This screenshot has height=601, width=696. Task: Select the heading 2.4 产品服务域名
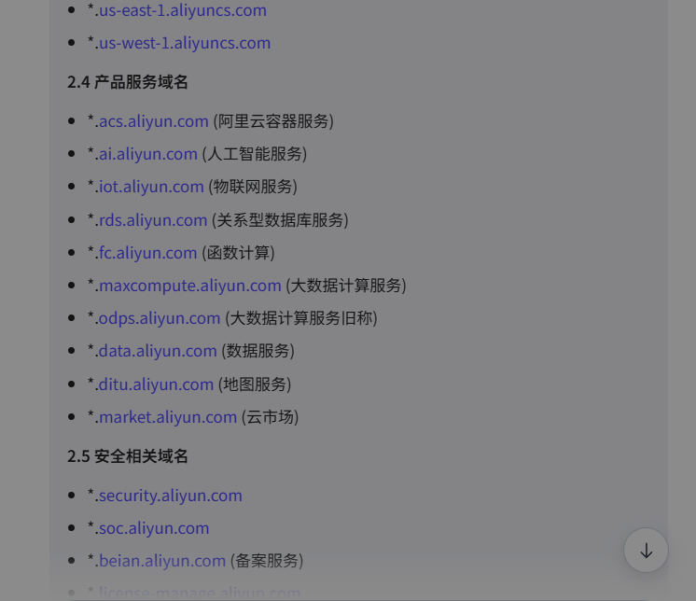[128, 82]
